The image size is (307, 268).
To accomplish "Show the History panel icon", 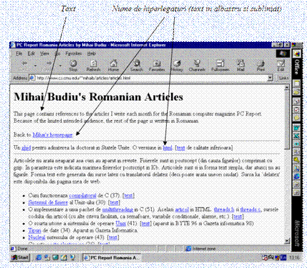I will pos(177,66).
